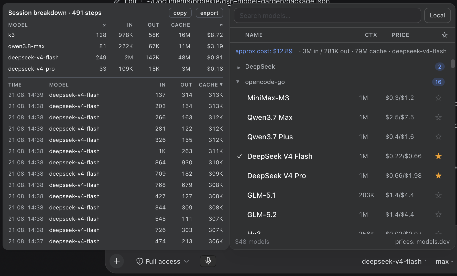Click the PRICE column header
This screenshot has height=276, width=457.
tap(400, 35)
